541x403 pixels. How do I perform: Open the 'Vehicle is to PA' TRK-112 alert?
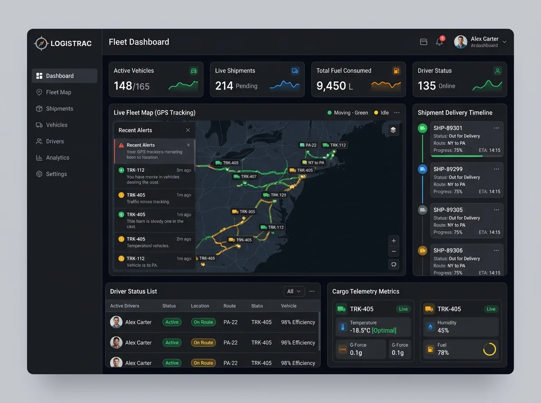click(x=155, y=261)
